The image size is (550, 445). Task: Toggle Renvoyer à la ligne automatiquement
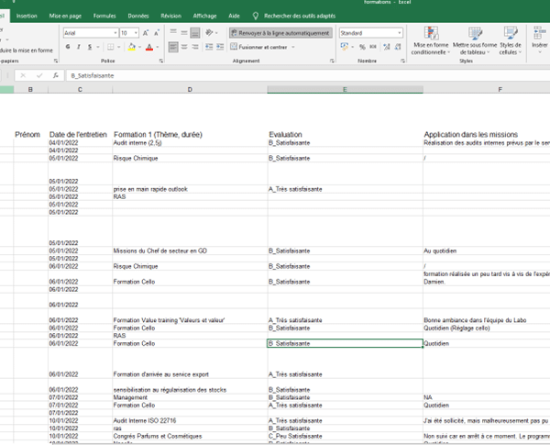coord(280,33)
